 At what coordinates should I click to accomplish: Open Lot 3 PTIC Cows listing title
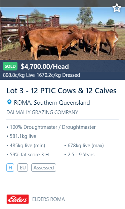[61, 91]
